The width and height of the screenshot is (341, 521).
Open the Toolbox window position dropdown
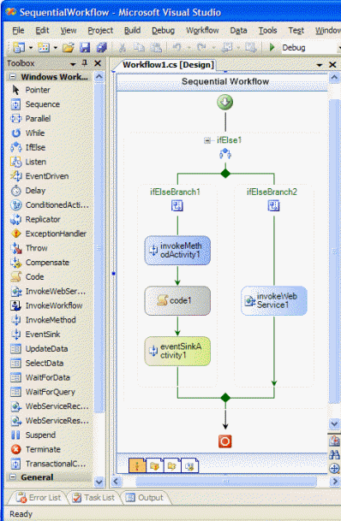coord(73,63)
